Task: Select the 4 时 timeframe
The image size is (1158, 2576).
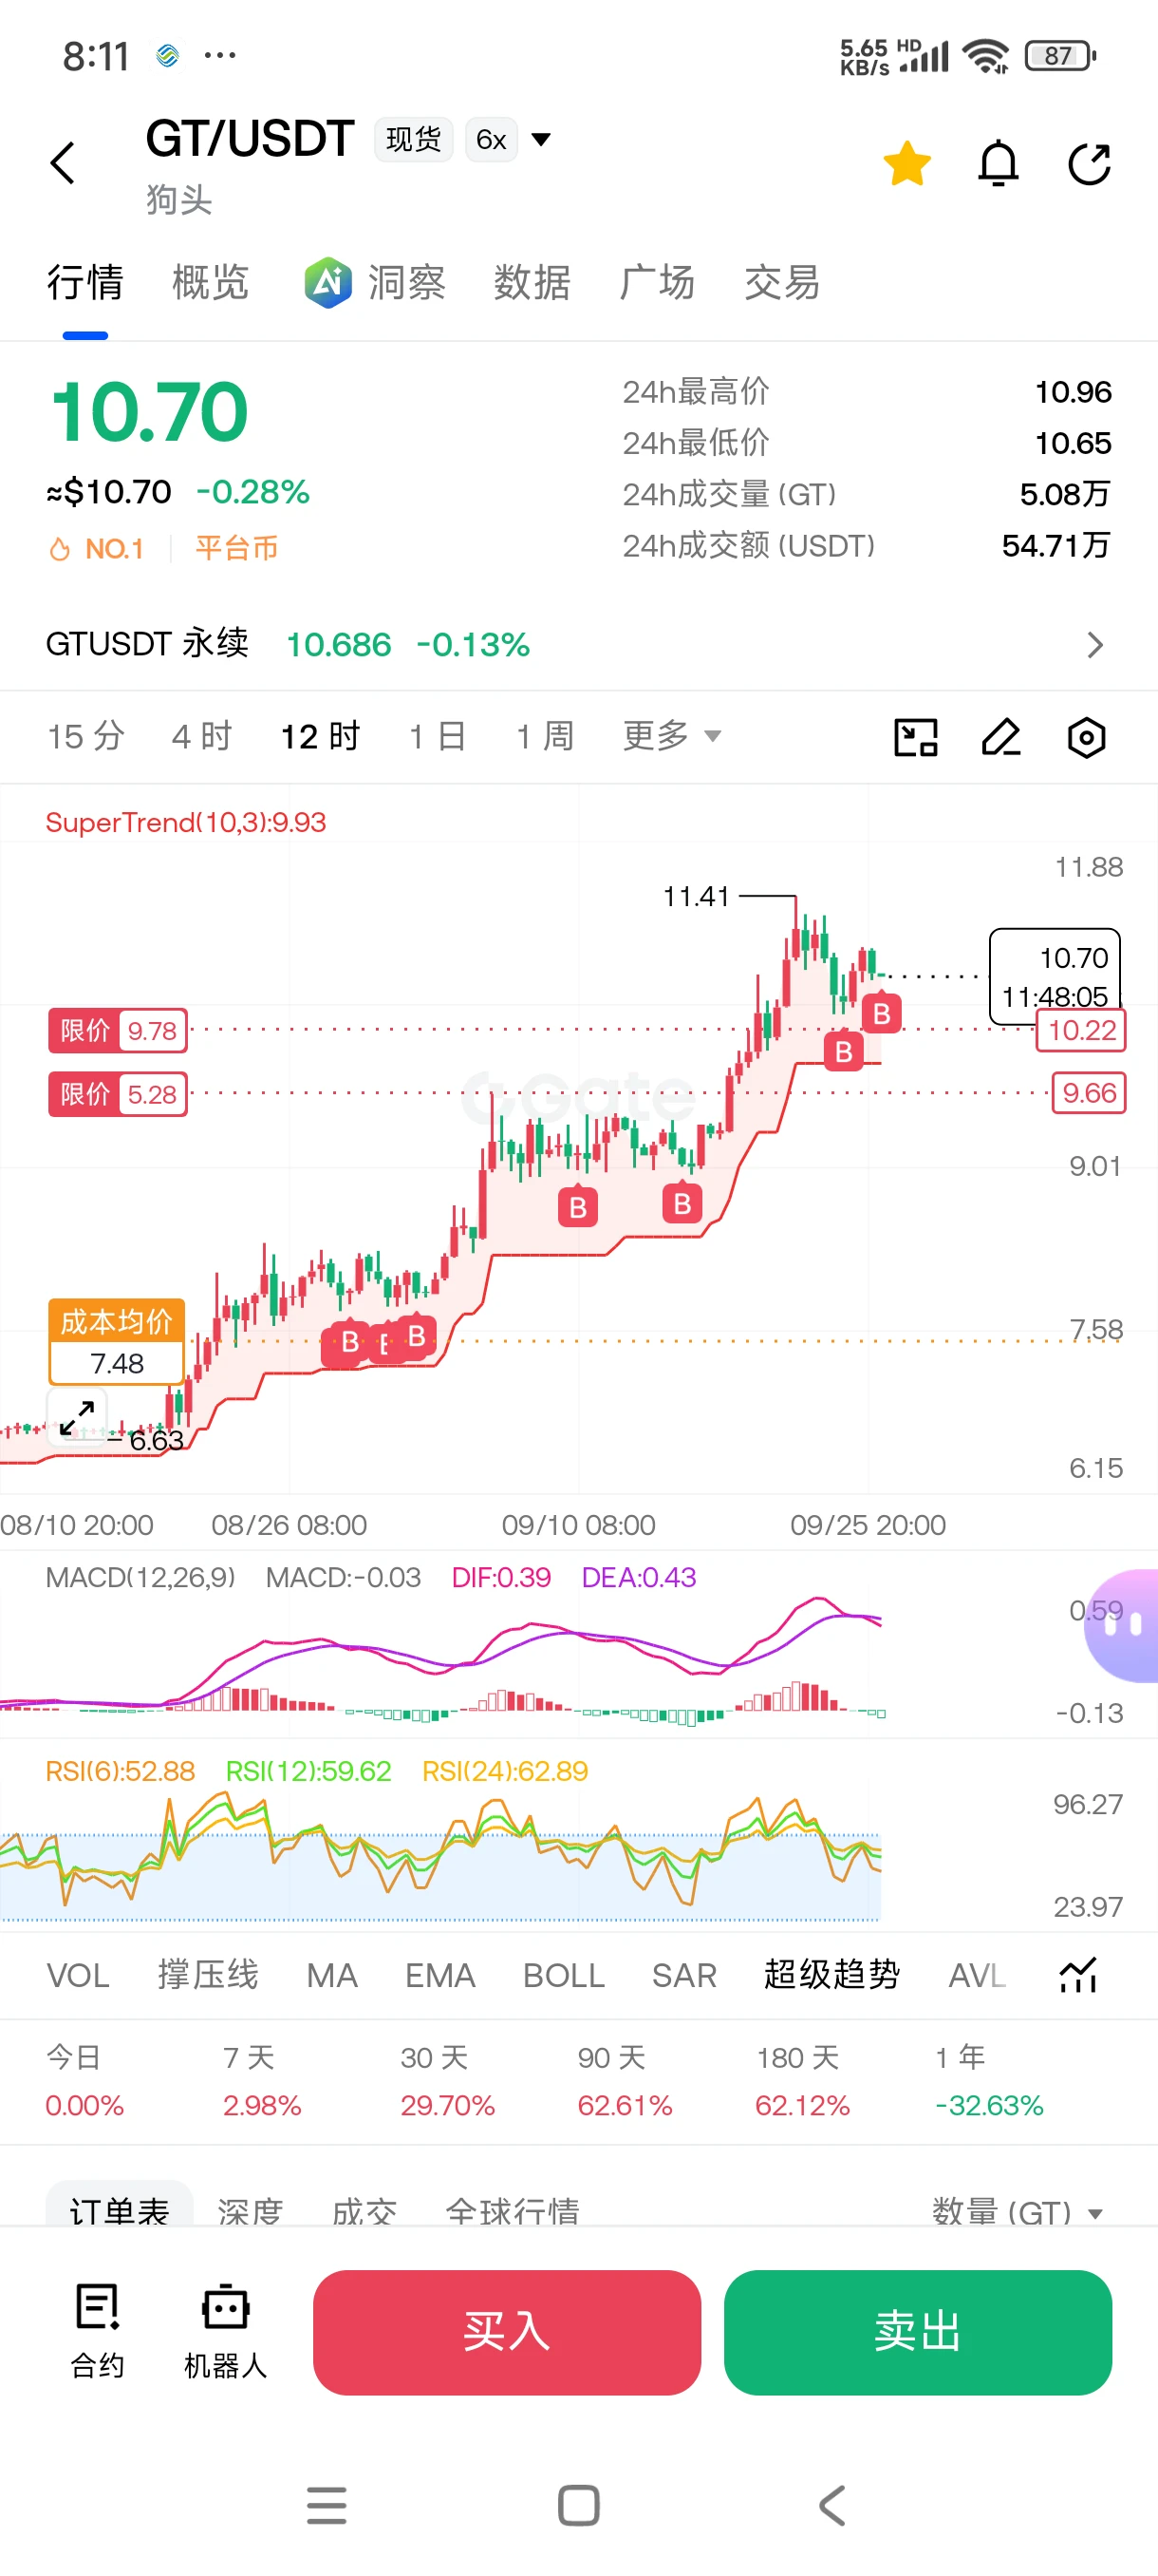Action: pos(202,736)
